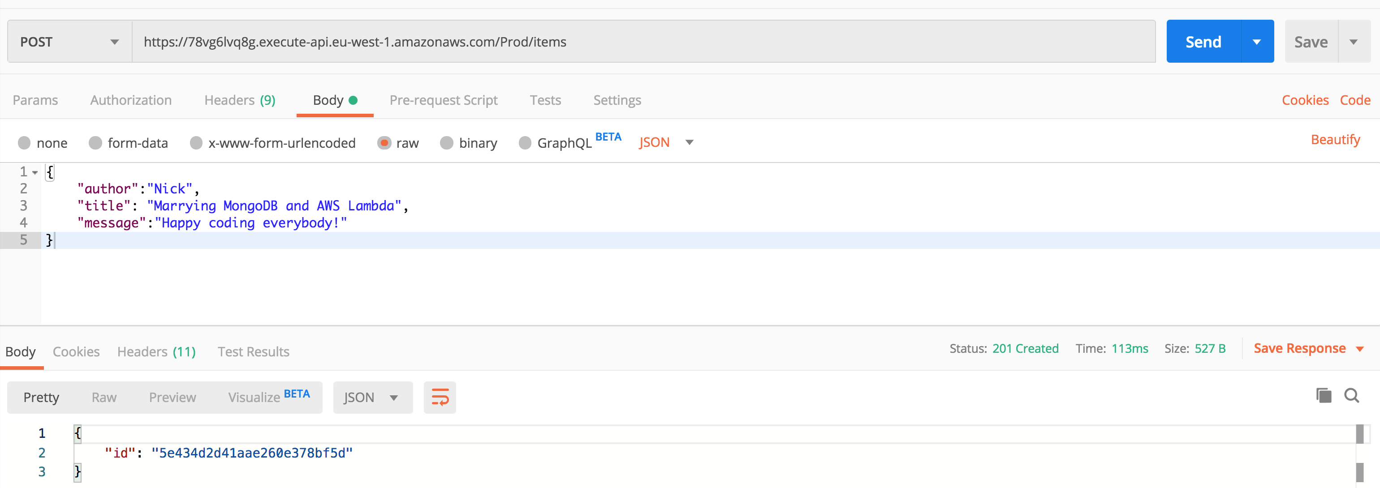Click line number 5 in request editor

point(24,240)
